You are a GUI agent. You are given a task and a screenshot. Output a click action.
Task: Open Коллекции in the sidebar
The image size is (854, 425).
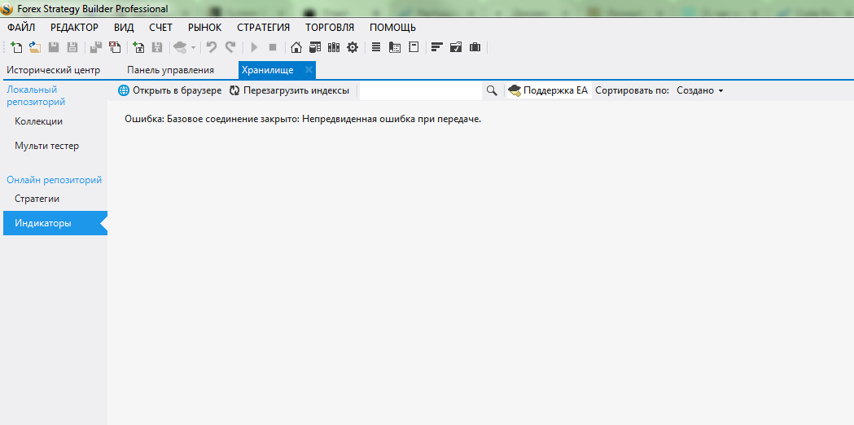55,121
